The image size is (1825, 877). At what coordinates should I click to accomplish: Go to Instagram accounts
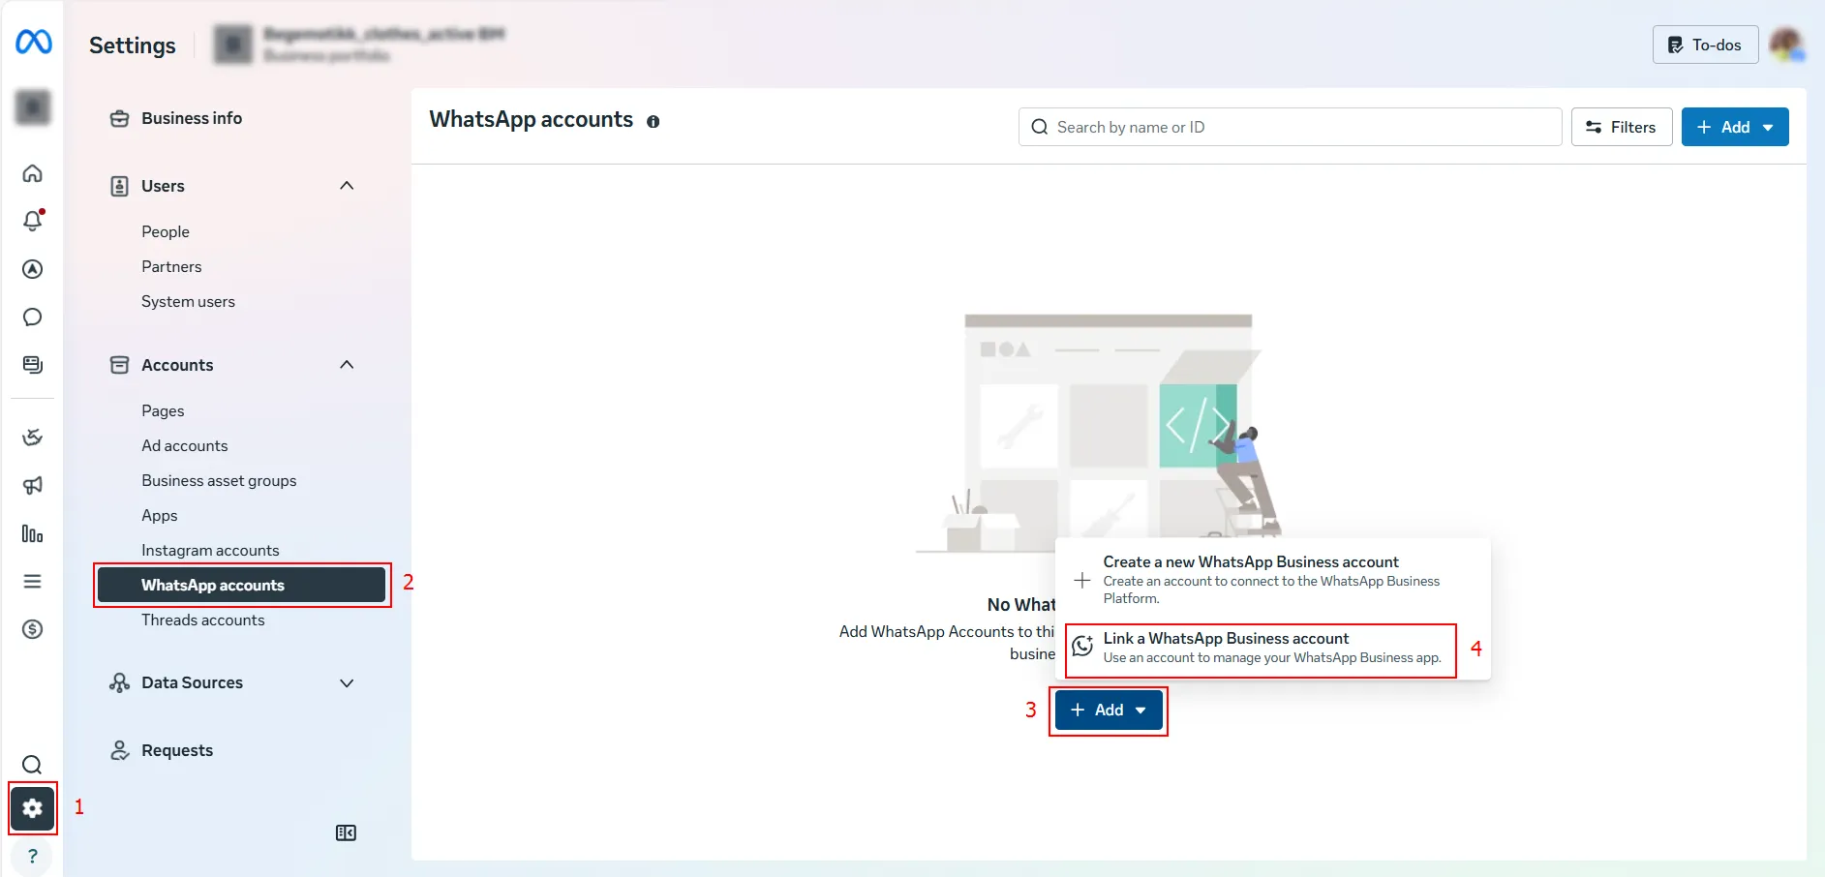(x=210, y=551)
